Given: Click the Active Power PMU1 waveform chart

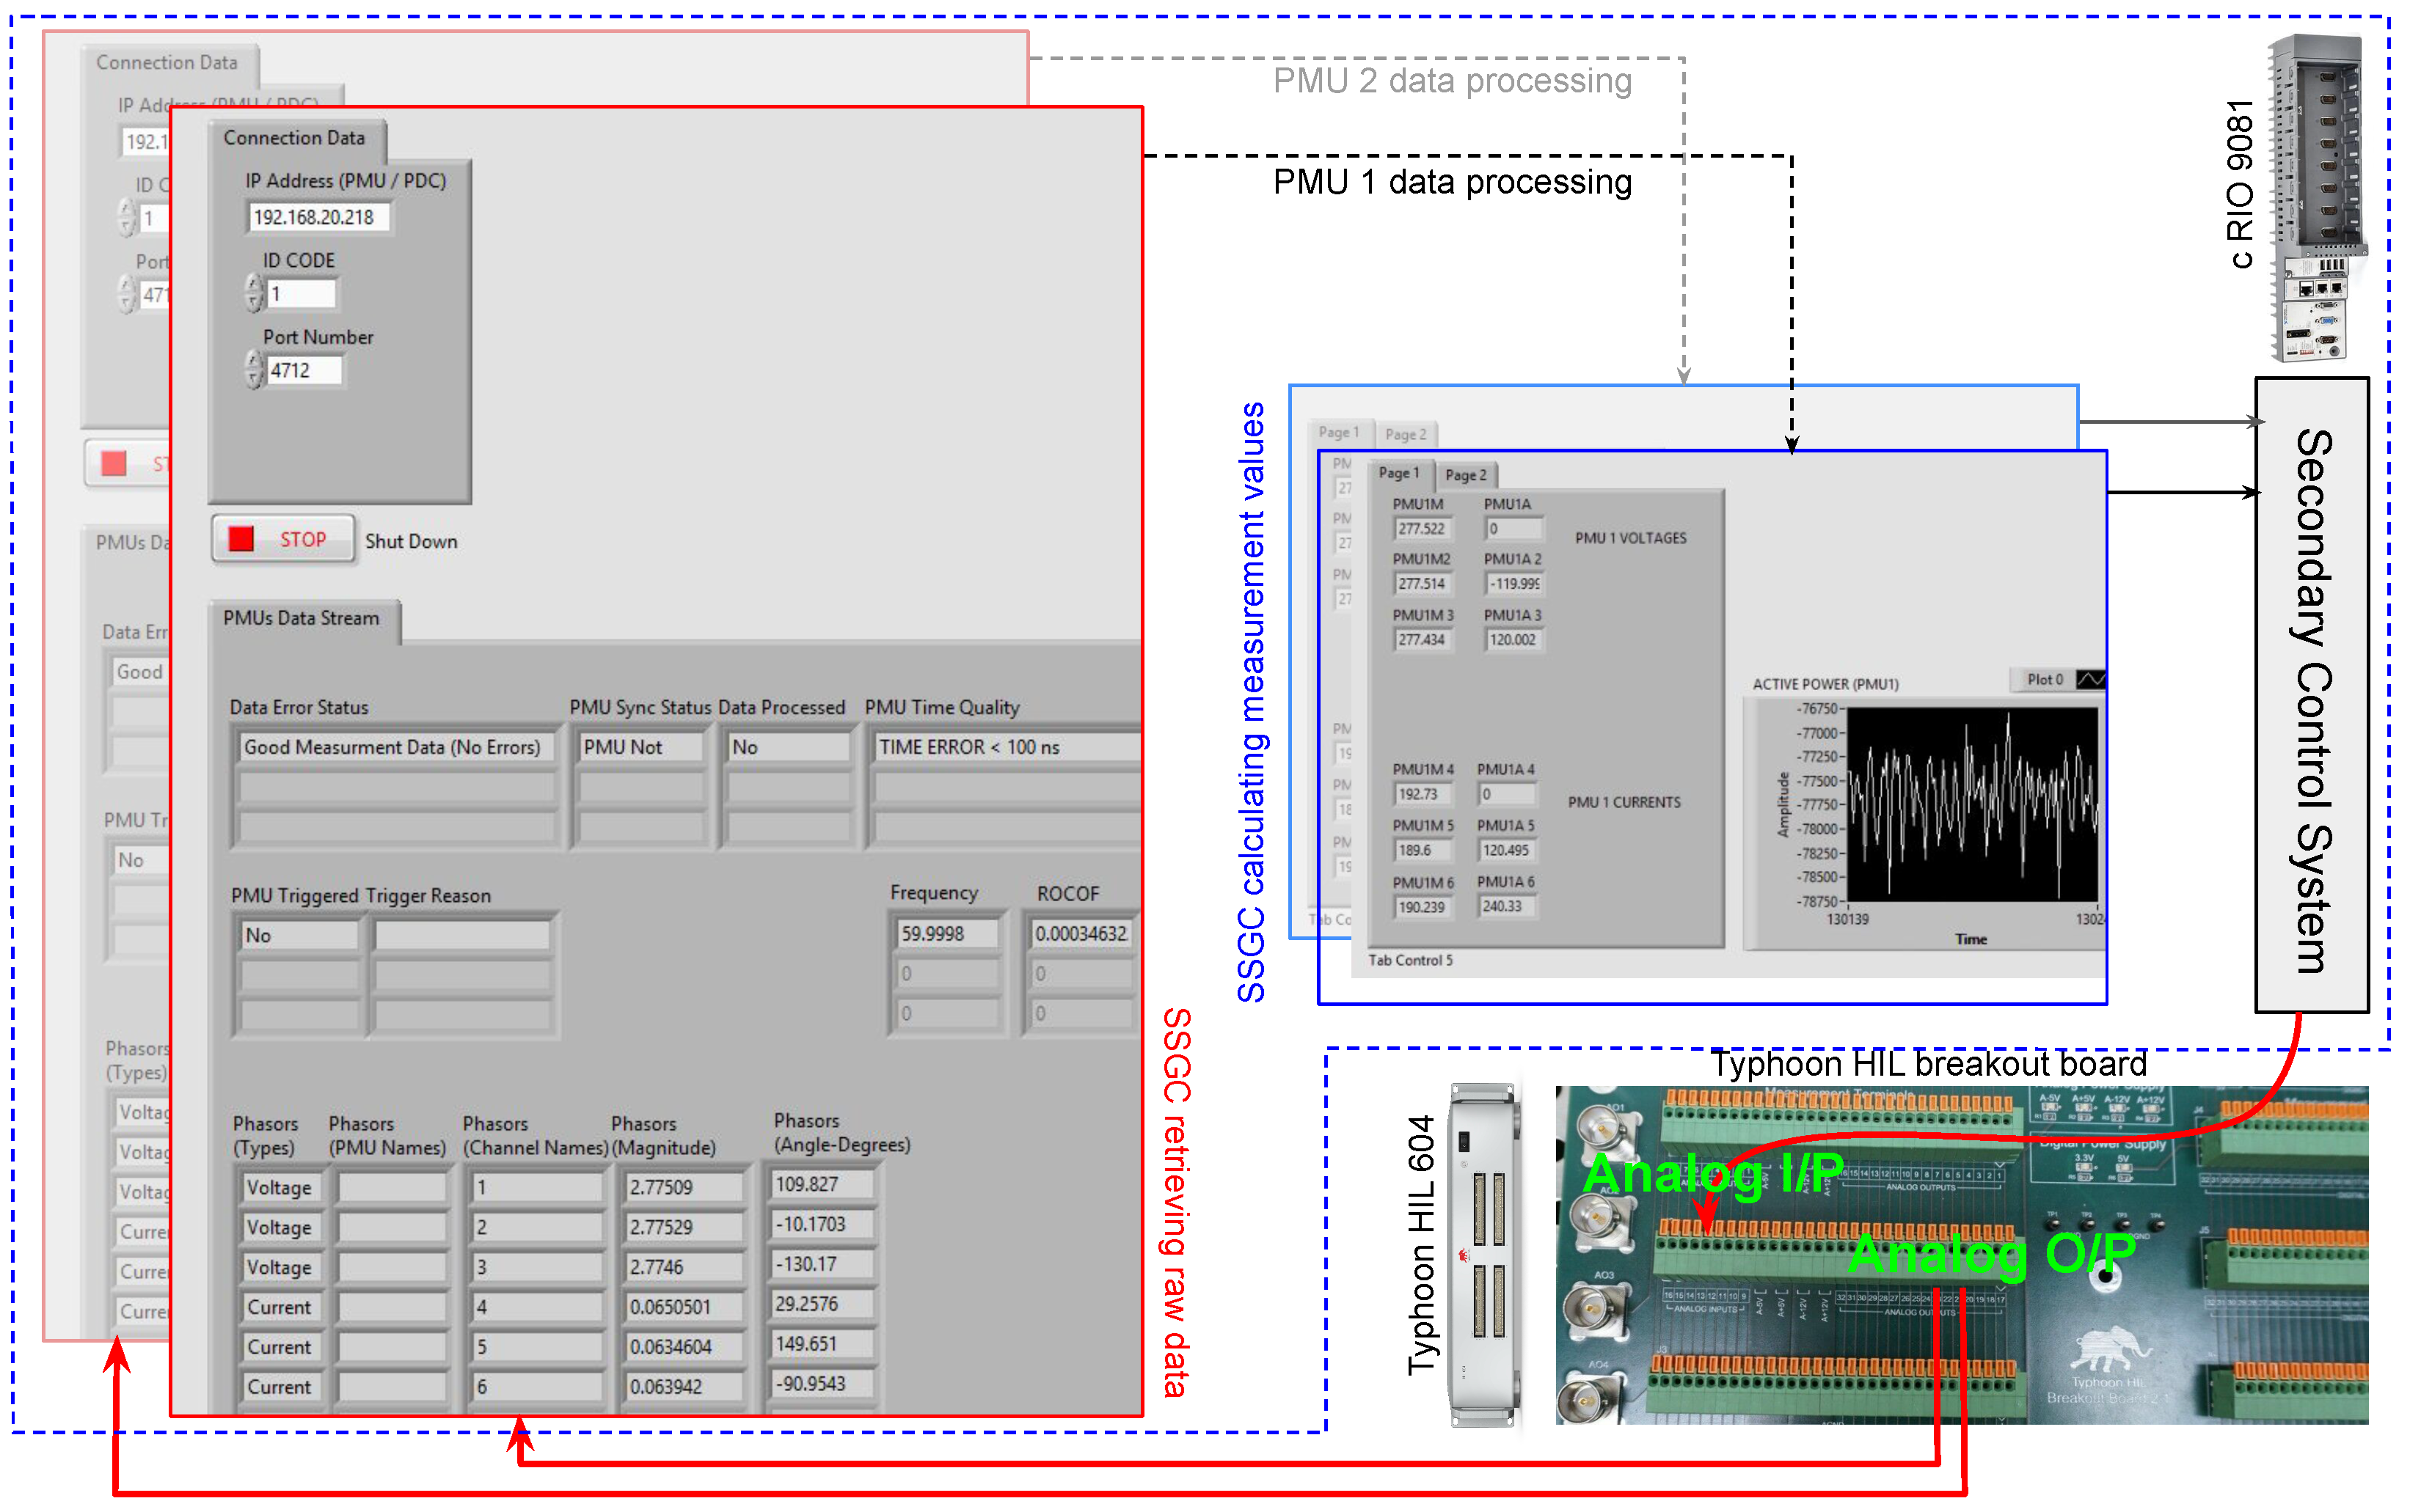Looking at the screenshot, I should (1969, 805).
